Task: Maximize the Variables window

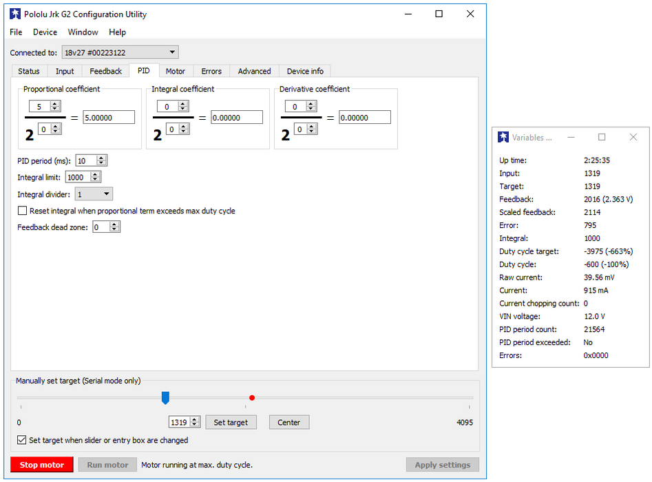Action: [x=602, y=138]
